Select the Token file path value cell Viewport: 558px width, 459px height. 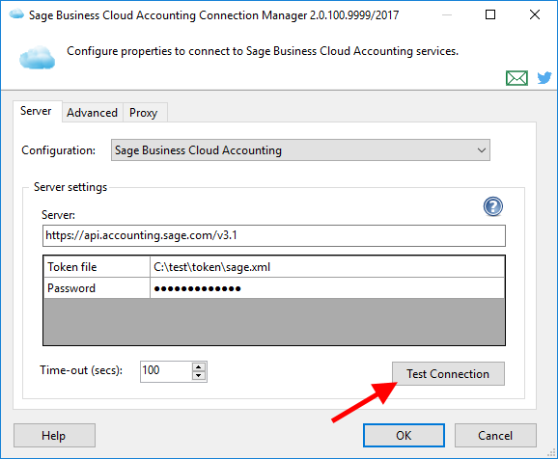pos(327,267)
